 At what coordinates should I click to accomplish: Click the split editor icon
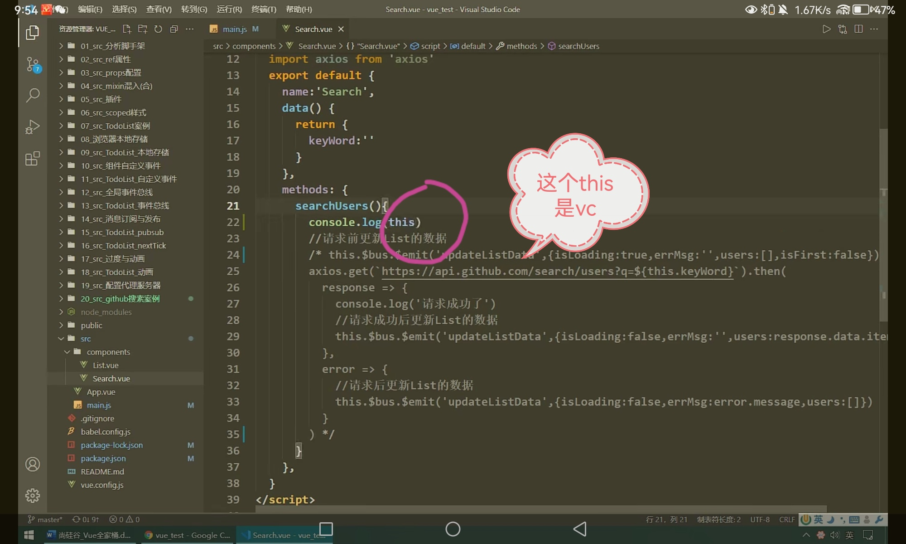click(858, 29)
